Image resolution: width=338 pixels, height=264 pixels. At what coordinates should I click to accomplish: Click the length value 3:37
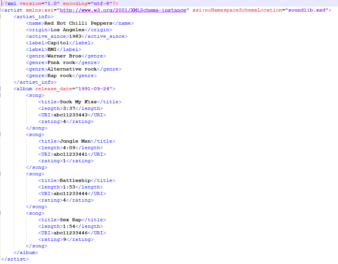(69, 109)
